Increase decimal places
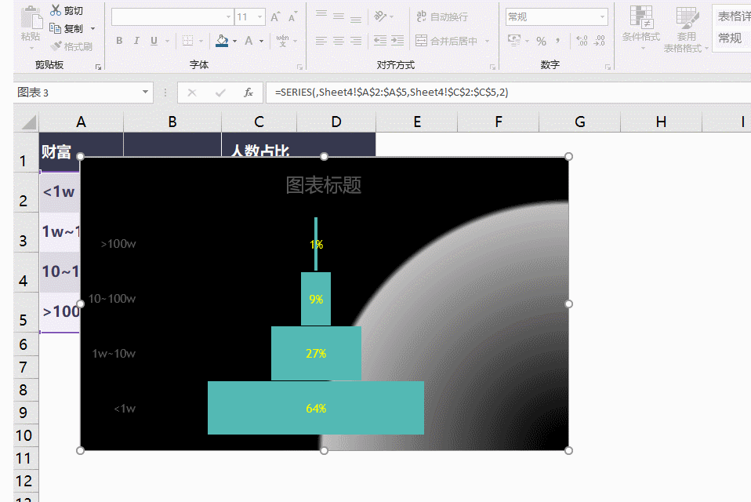The height and width of the screenshot is (502, 751). tap(582, 42)
